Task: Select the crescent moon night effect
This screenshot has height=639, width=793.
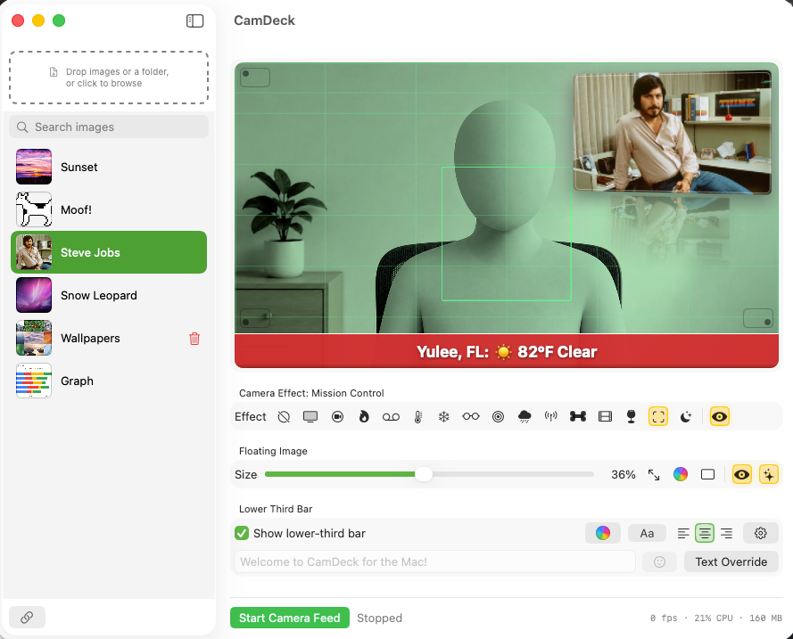Action: coord(685,417)
